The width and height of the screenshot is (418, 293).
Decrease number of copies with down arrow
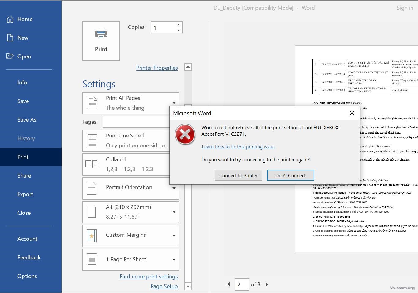pos(179,30)
